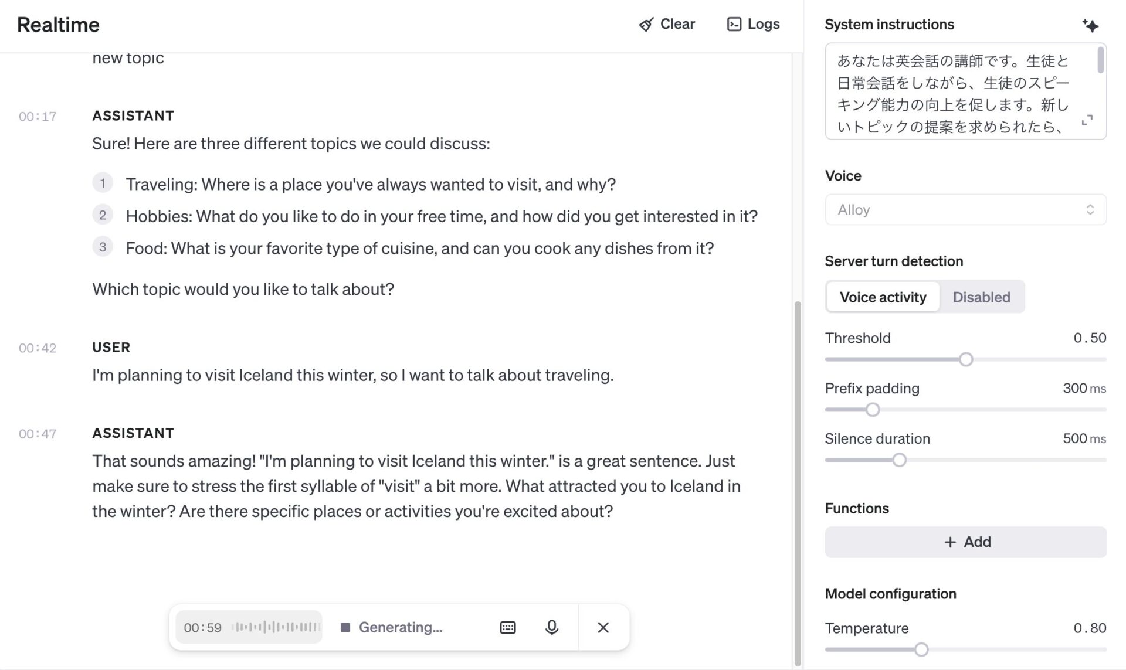
Task: Click the keyboard input icon
Action: 507,627
